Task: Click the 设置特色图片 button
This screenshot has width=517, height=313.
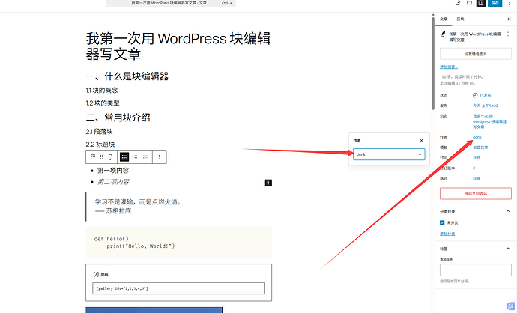Action: 476,54
